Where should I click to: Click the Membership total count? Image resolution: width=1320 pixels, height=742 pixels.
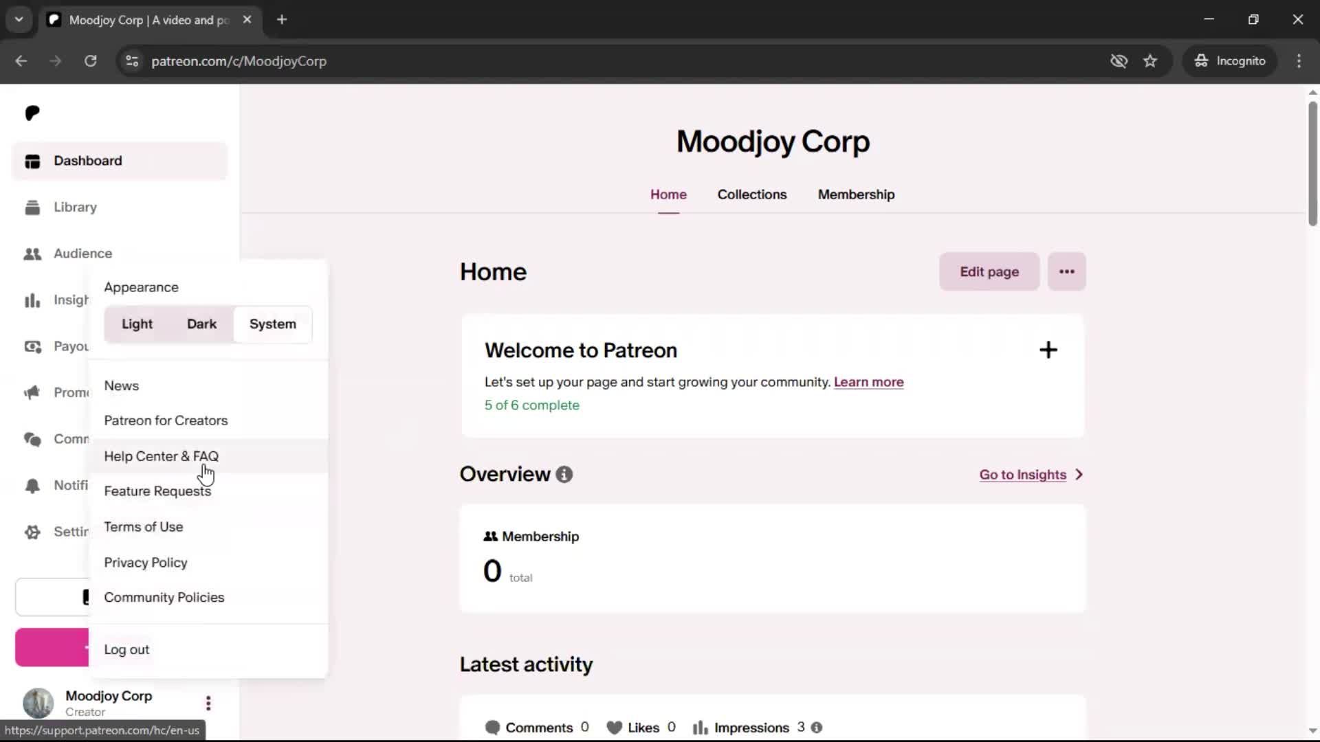pyautogui.click(x=492, y=572)
